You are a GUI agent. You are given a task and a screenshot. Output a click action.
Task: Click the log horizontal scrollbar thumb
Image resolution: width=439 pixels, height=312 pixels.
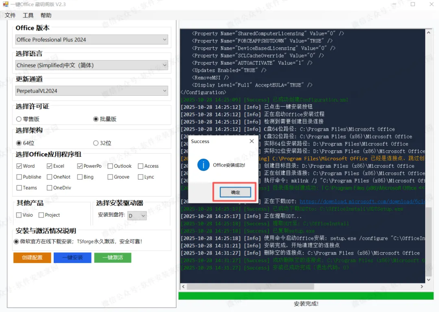pyautogui.click(x=250, y=286)
